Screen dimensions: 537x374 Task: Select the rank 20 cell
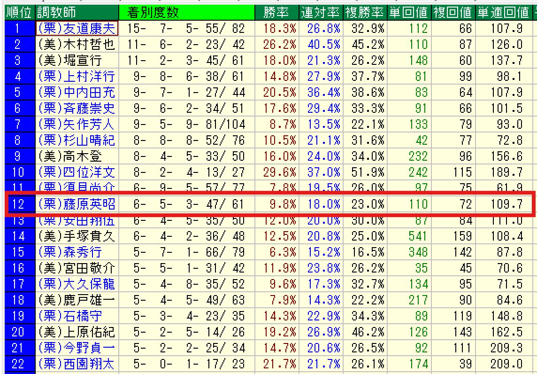pos(17,332)
